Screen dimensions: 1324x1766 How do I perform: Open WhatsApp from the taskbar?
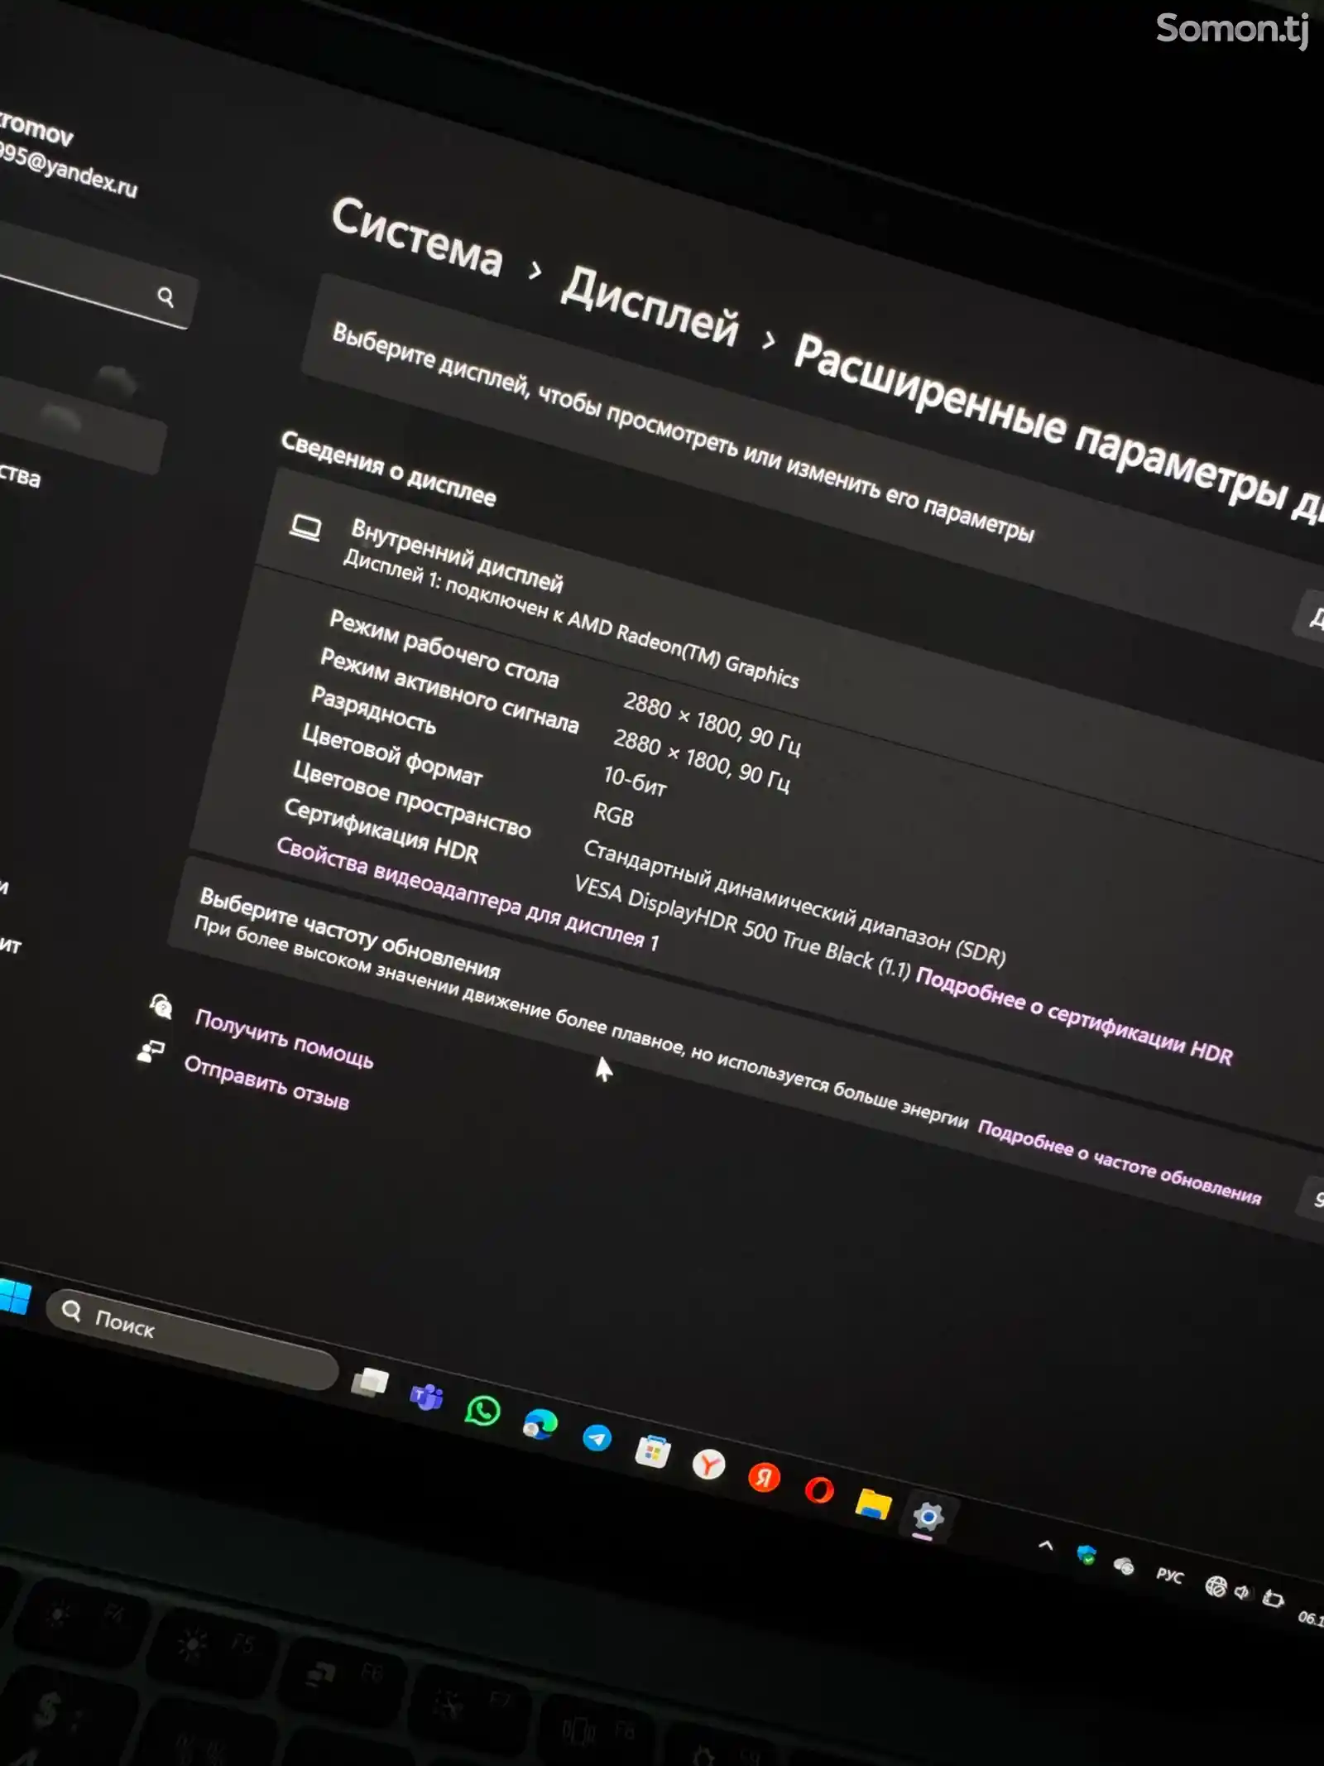click(x=482, y=1411)
